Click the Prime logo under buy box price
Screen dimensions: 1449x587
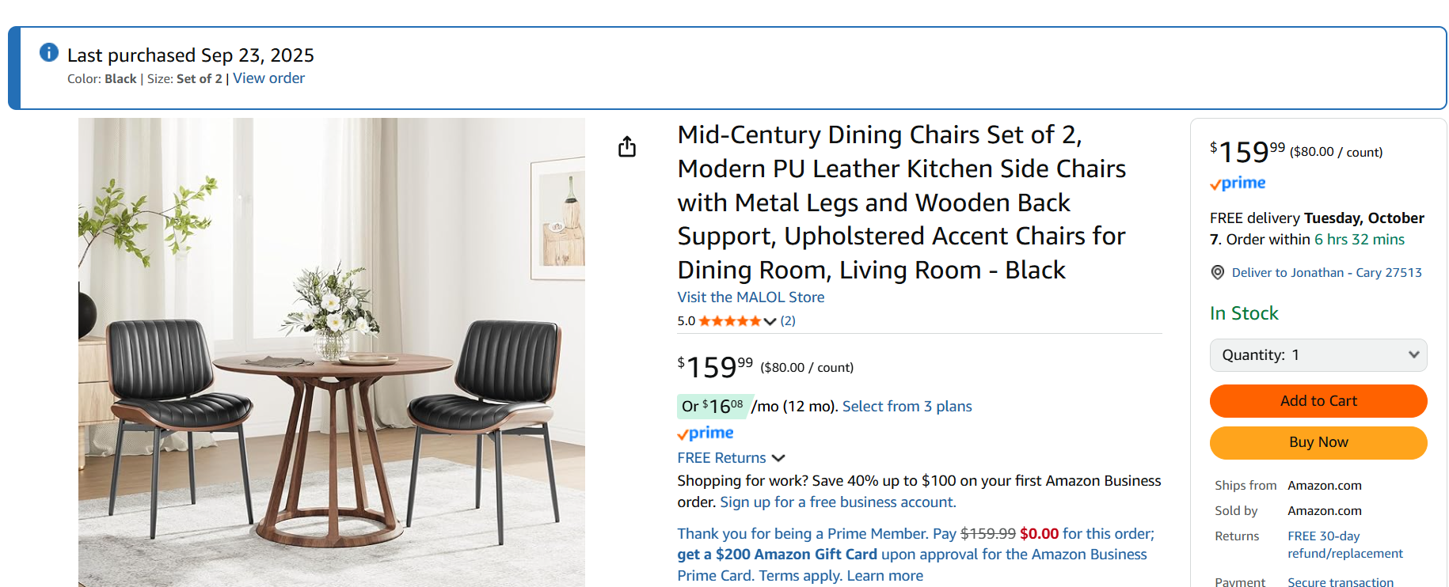[x=1238, y=184]
